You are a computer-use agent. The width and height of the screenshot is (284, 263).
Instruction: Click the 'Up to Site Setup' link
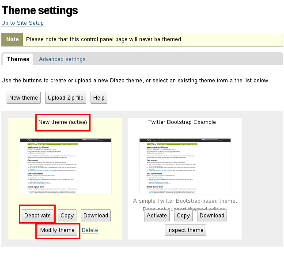pos(23,23)
